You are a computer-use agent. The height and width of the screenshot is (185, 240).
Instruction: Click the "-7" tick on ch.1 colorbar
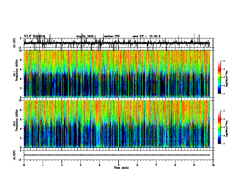click(224, 94)
